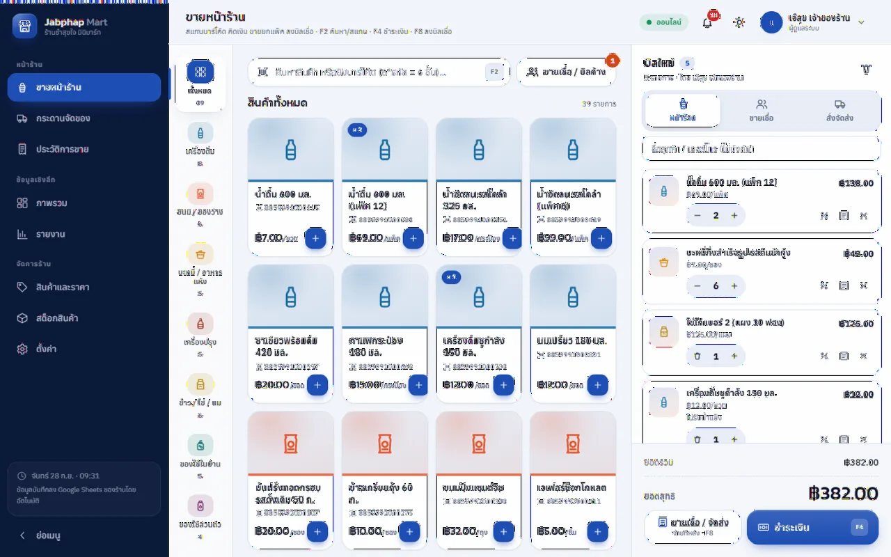Clear the bill with the top trash icon
This screenshot has width=891, height=557.
click(866, 70)
